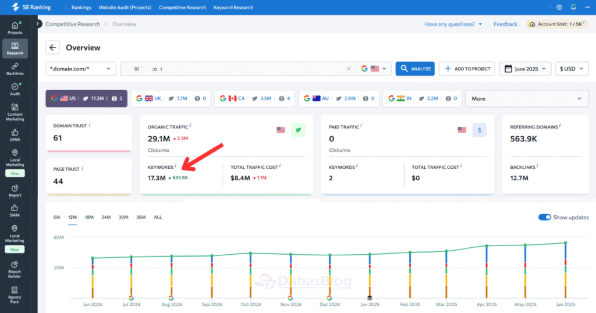Open the Projects sidebar icon
This screenshot has width=596, height=313.
(x=15, y=28)
